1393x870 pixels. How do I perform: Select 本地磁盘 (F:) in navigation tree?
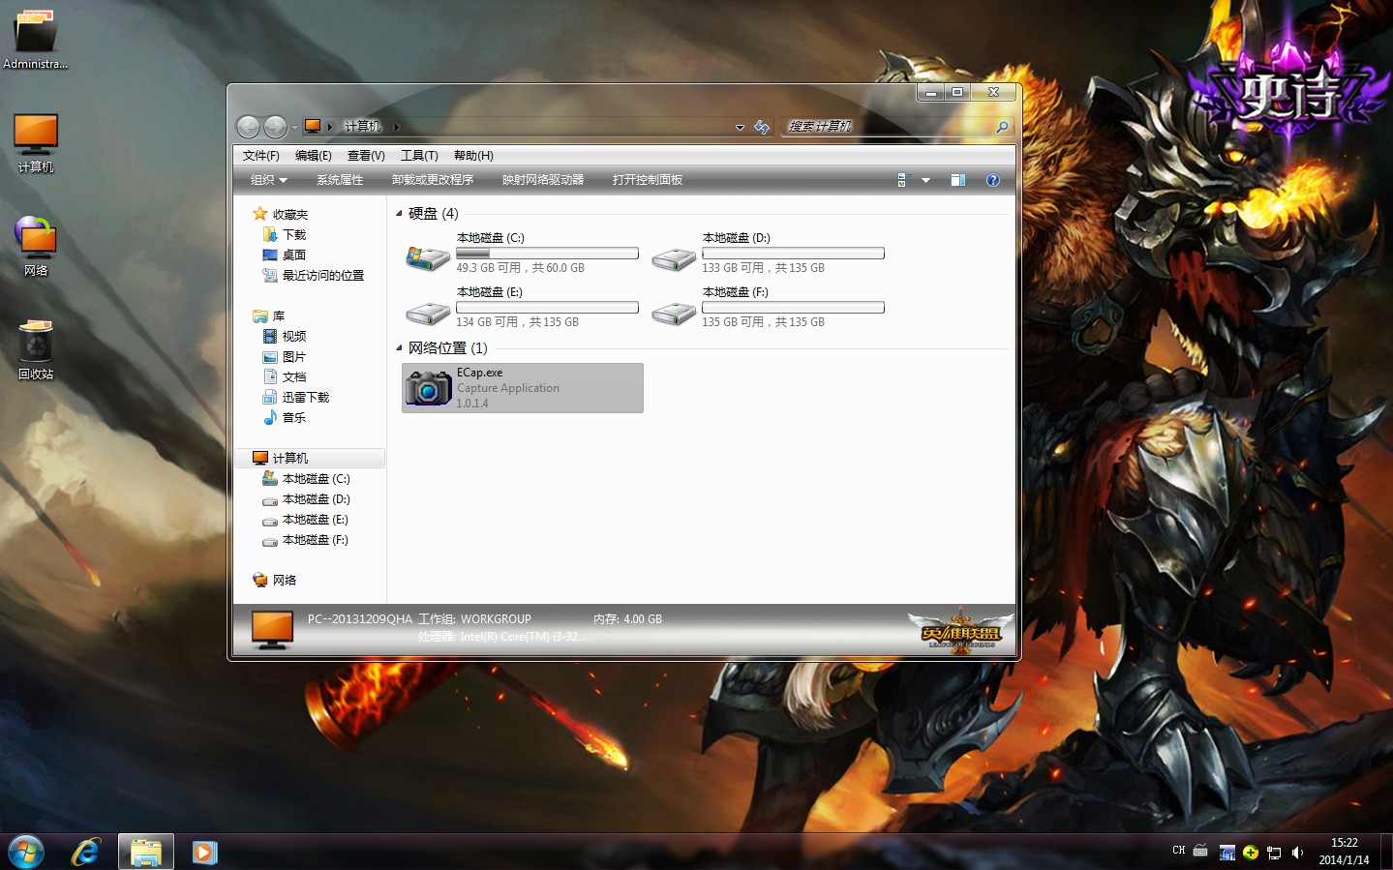[x=306, y=540]
